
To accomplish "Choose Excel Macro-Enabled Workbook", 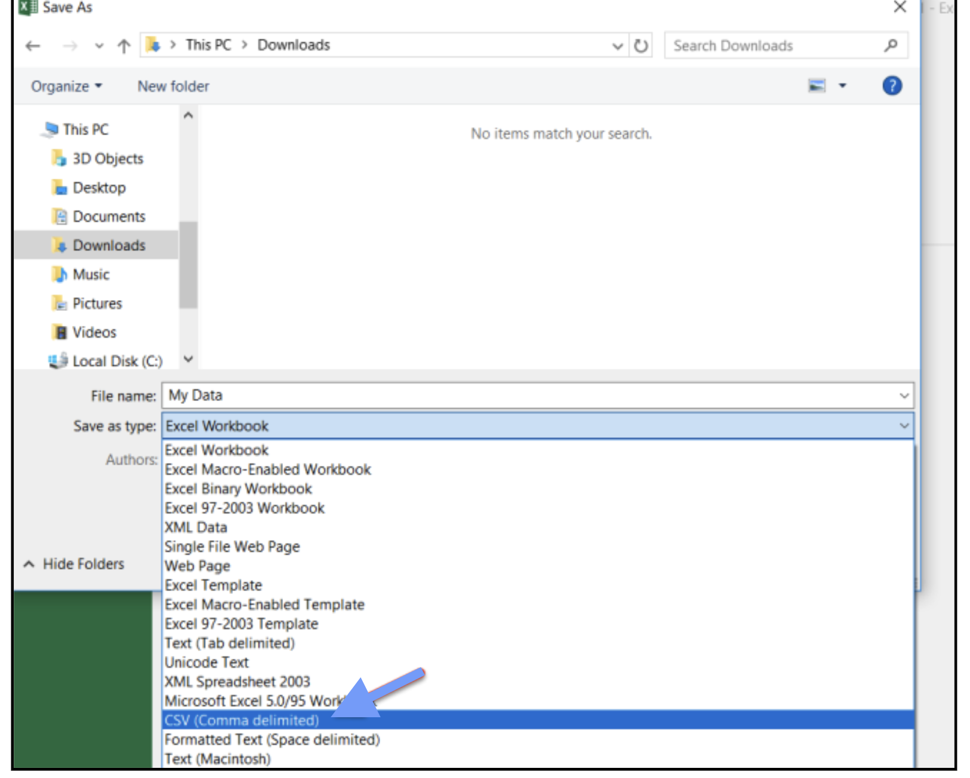I will tap(538, 469).
